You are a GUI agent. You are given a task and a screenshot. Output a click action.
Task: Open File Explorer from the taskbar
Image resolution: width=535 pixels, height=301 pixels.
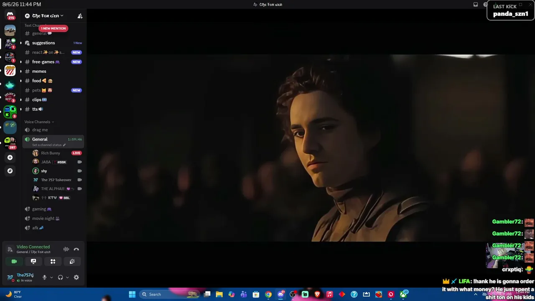coord(219,294)
